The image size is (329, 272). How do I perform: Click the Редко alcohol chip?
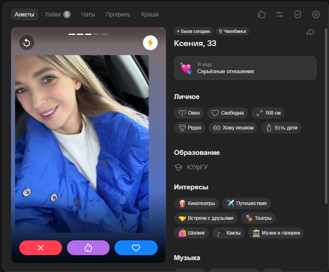(x=190, y=128)
